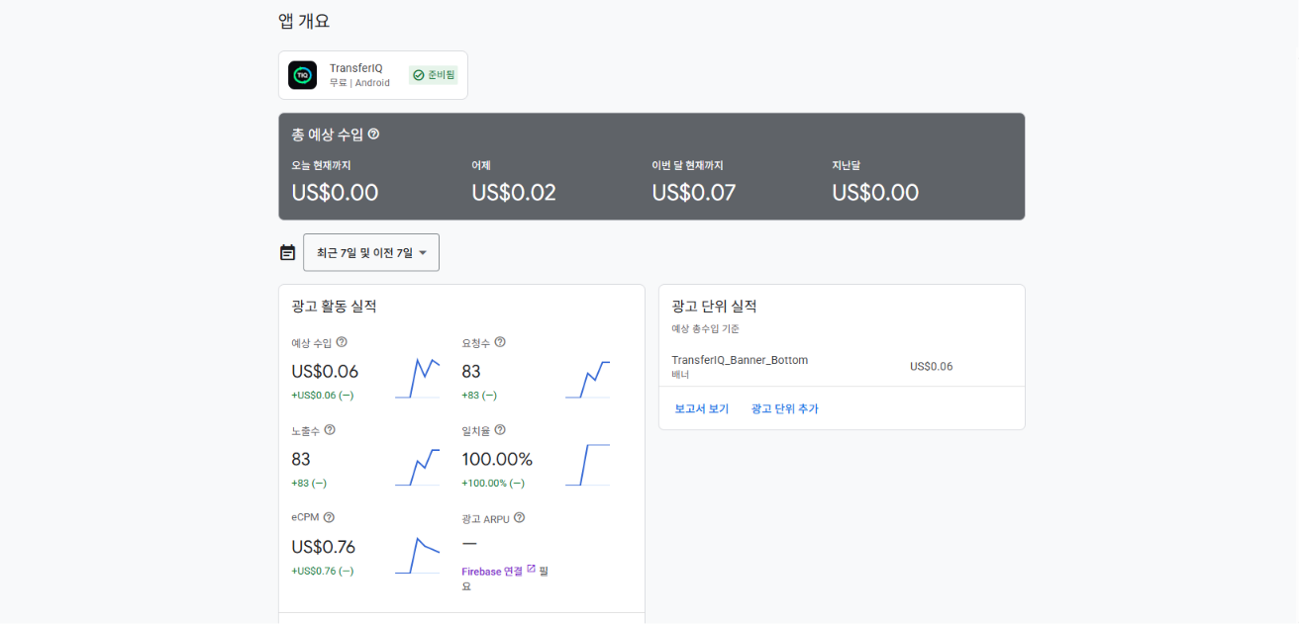
Task: Click the calendar icon beside date range
Action: click(x=287, y=252)
